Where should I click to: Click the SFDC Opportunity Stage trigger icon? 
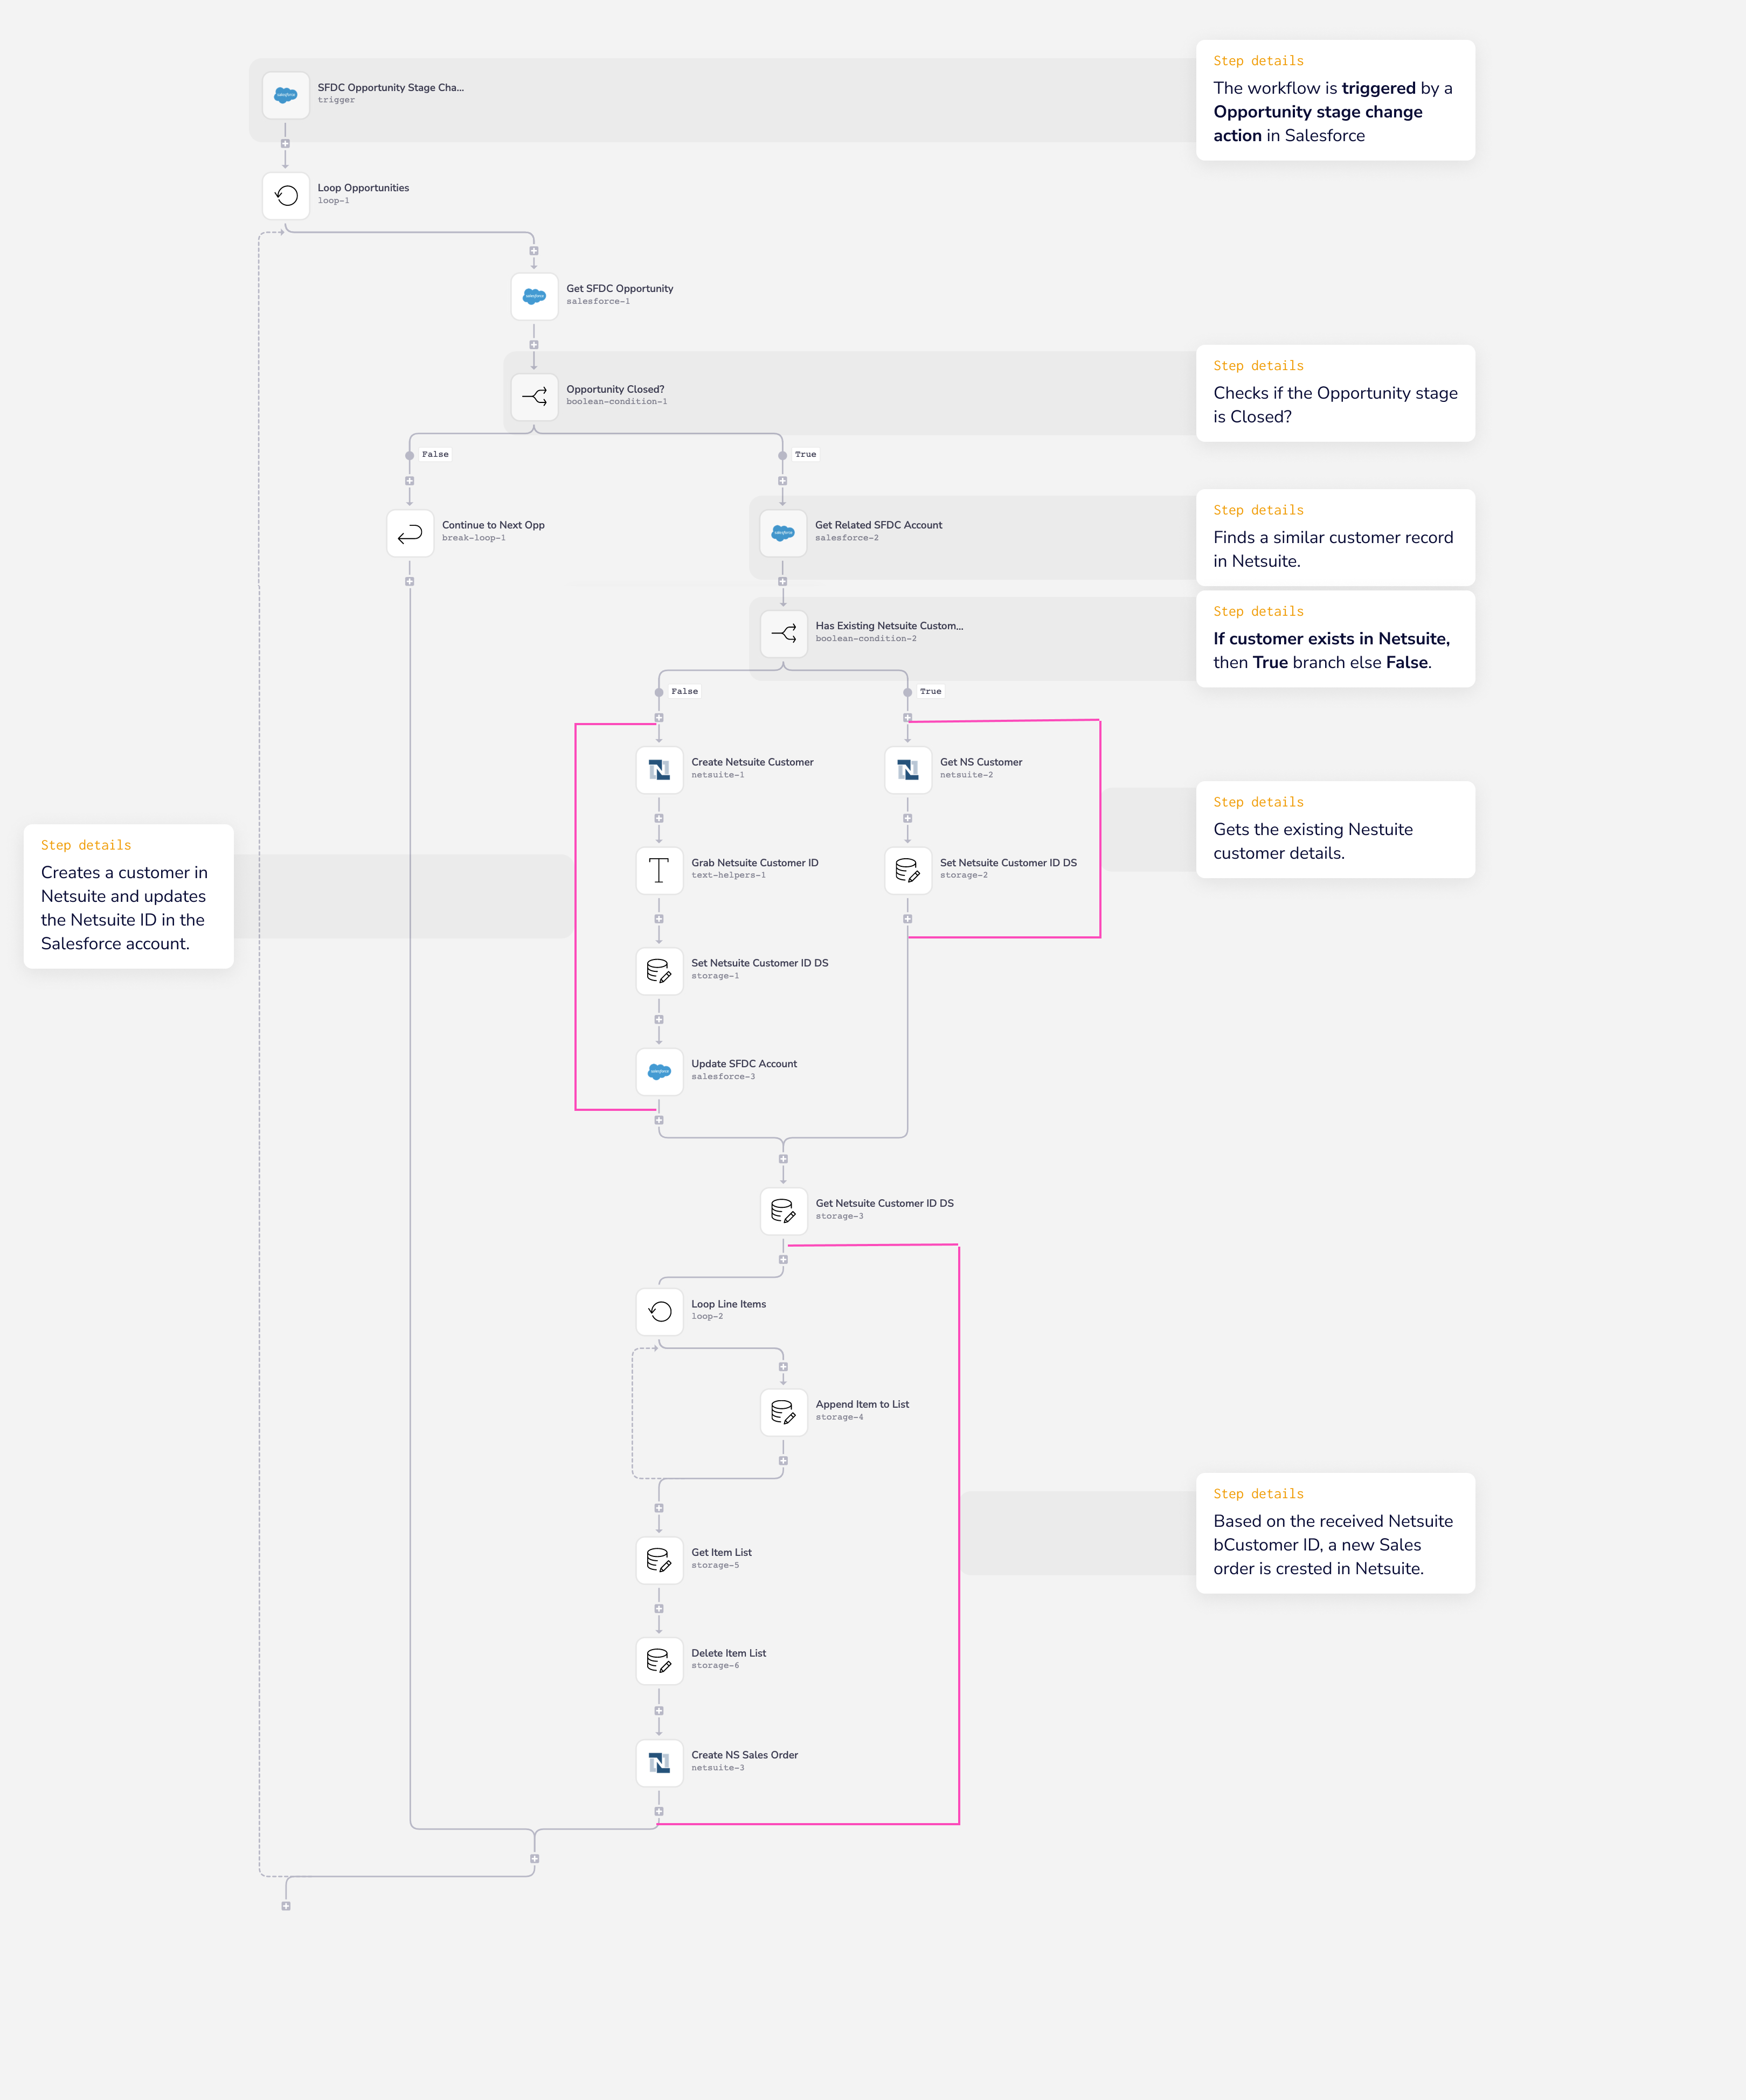point(285,95)
